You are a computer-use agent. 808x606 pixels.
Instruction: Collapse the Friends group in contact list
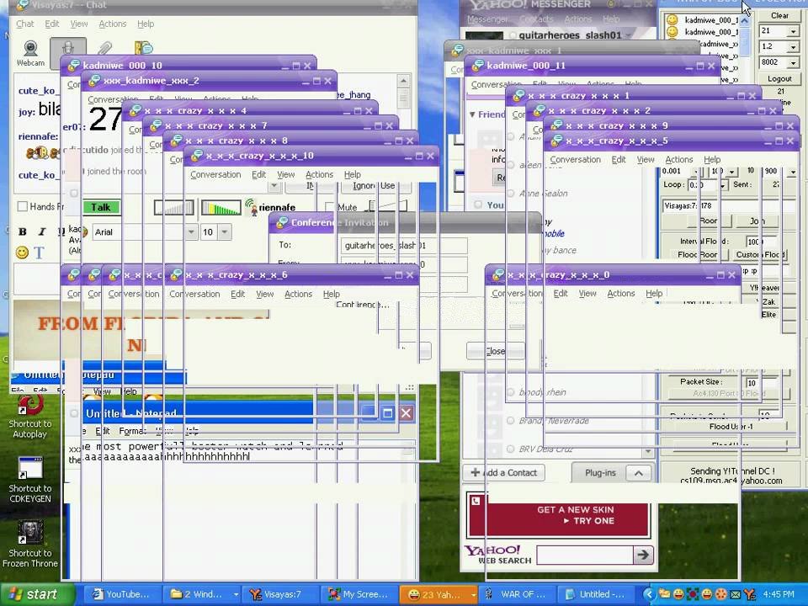(x=472, y=114)
